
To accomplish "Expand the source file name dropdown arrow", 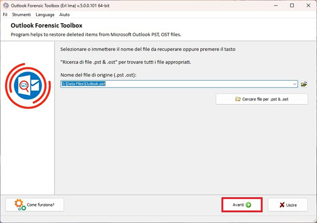I will (294, 84).
